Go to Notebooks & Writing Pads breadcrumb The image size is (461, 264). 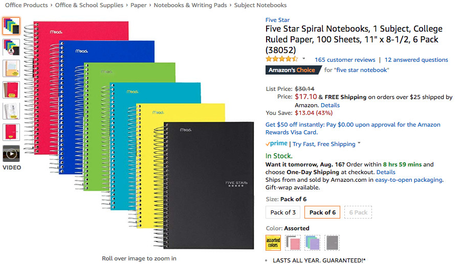coord(190,5)
